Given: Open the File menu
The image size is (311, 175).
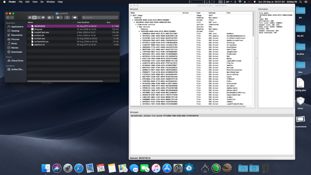Looking at the screenshot, I should pos(21,2).
